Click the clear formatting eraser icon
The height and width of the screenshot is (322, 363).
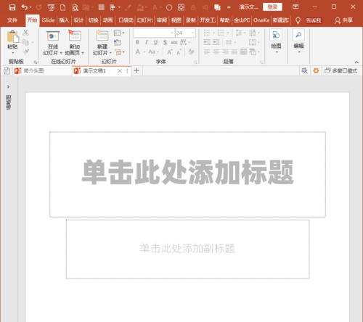coord(191,51)
